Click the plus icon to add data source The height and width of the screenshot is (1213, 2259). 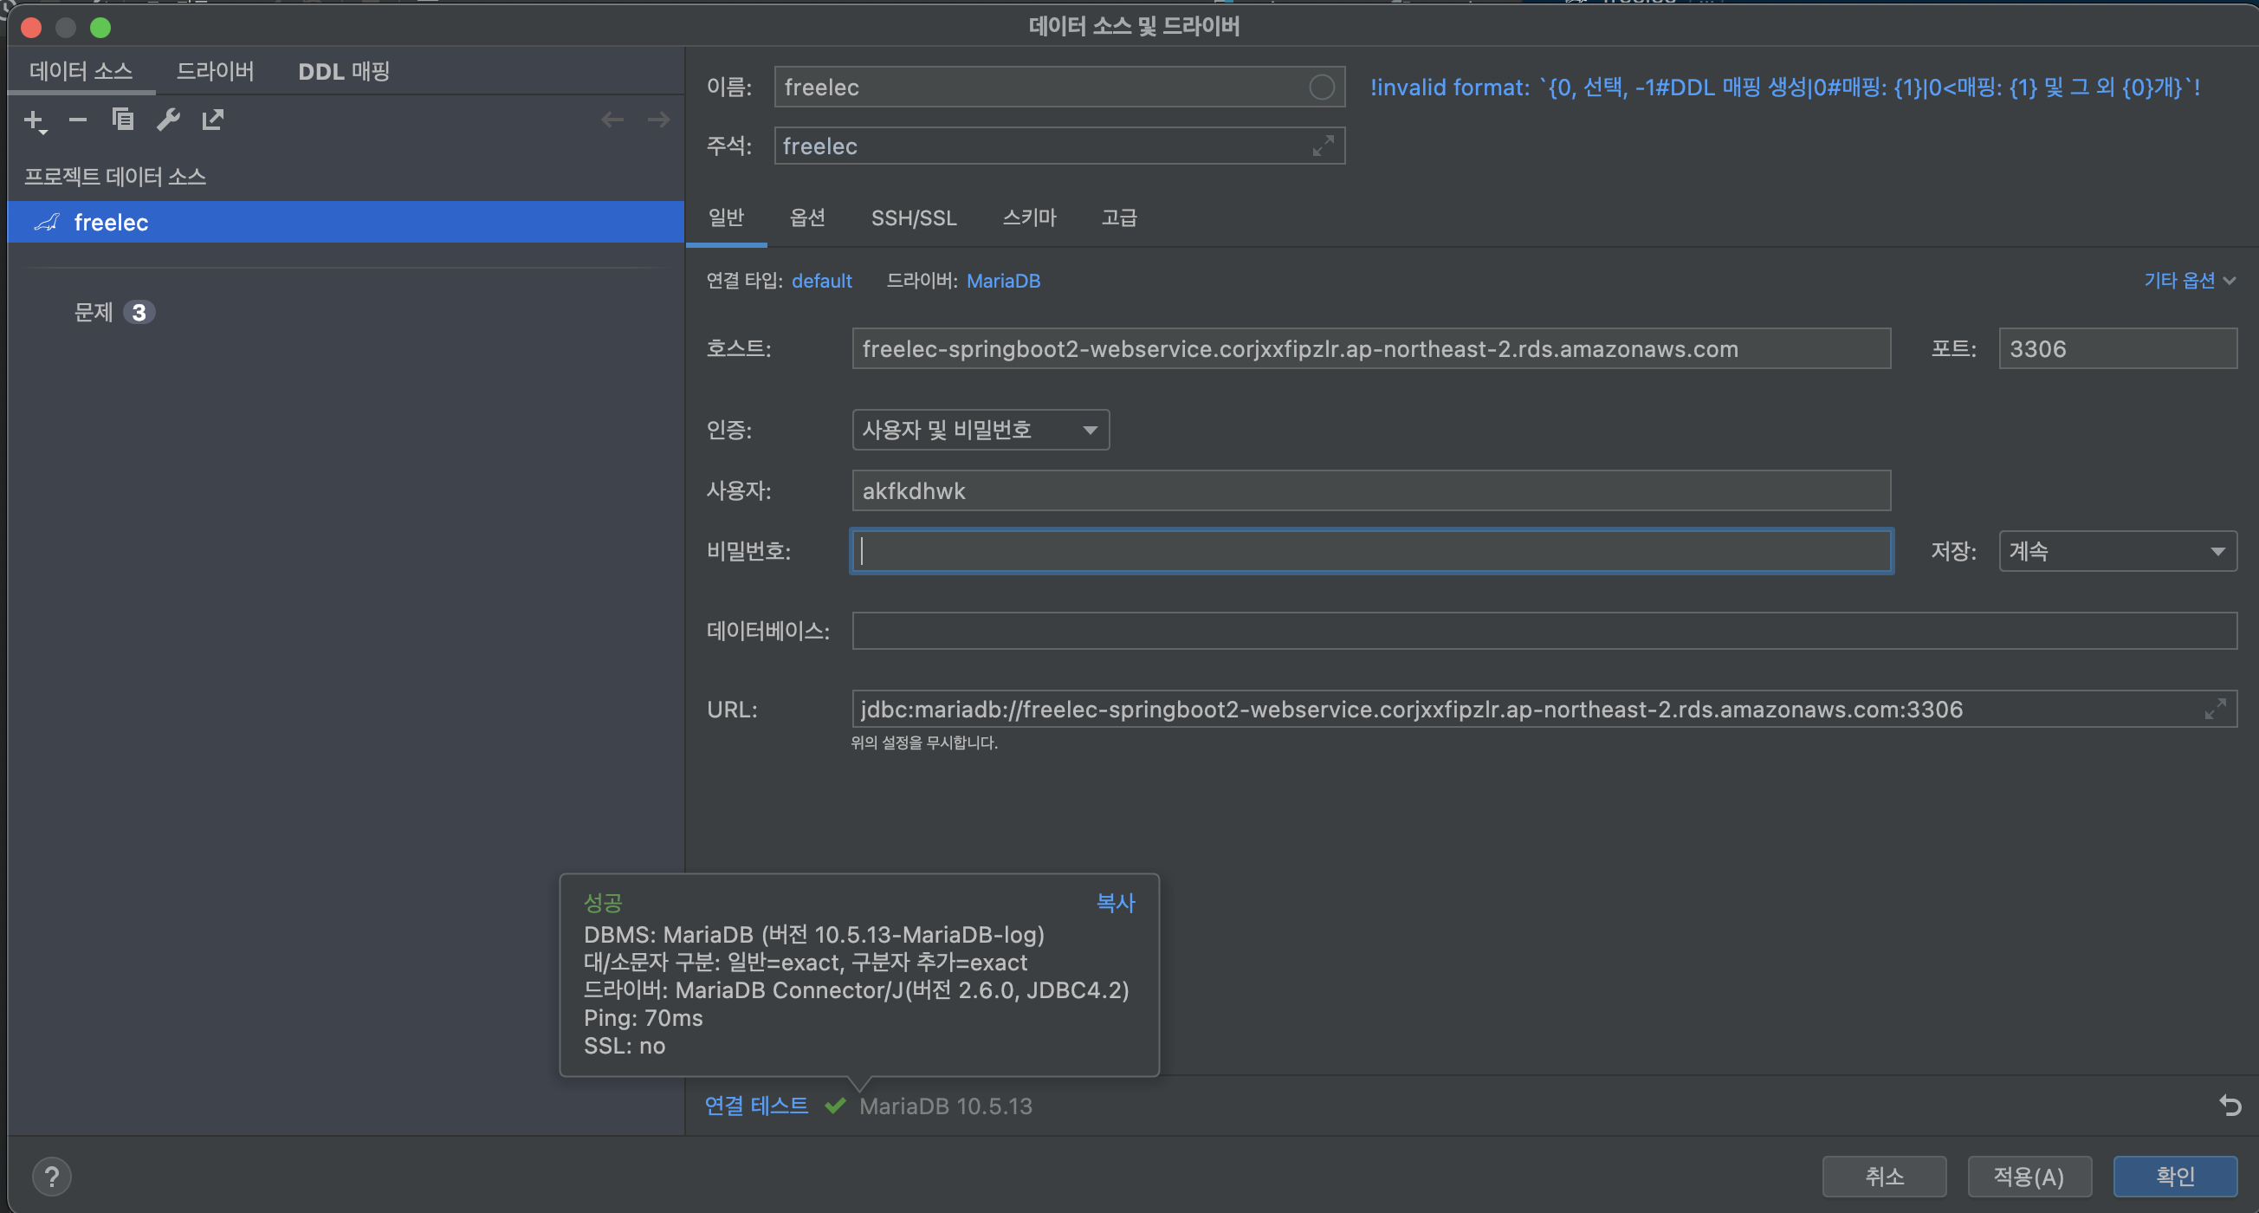click(x=33, y=120)
